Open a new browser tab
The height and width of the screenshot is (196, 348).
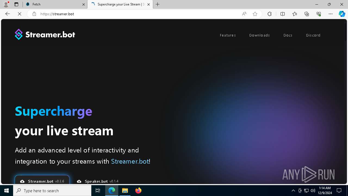coord(158,4)
